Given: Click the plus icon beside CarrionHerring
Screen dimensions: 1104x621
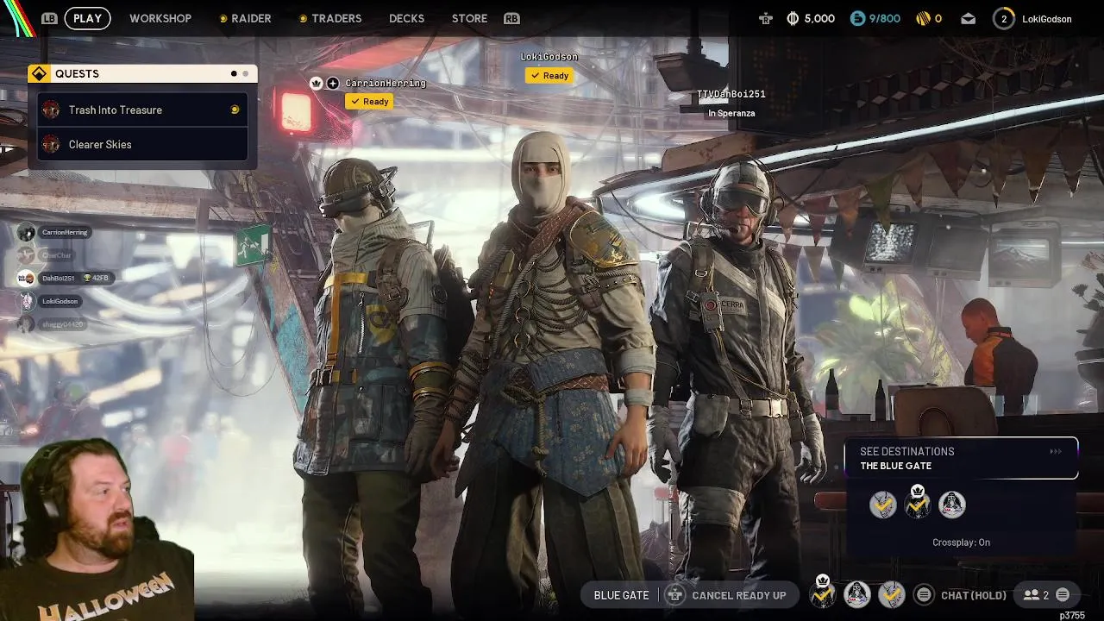Looking at the screenshot, I should [333, 83].
